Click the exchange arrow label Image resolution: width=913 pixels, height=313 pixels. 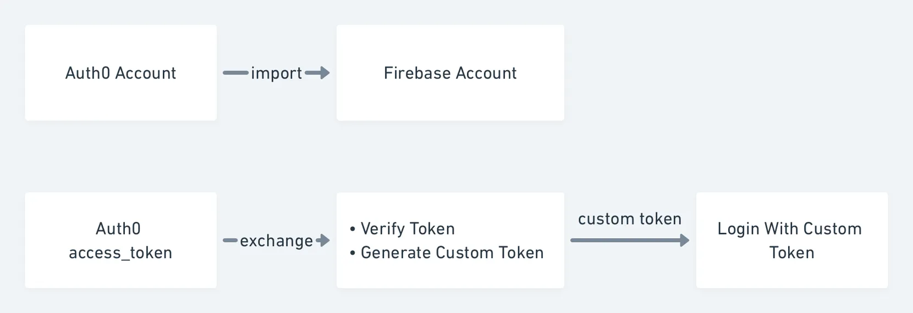276,241
